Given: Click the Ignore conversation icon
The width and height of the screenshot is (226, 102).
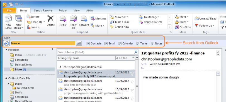Looking at the screenshot, I should coord(29,16).
